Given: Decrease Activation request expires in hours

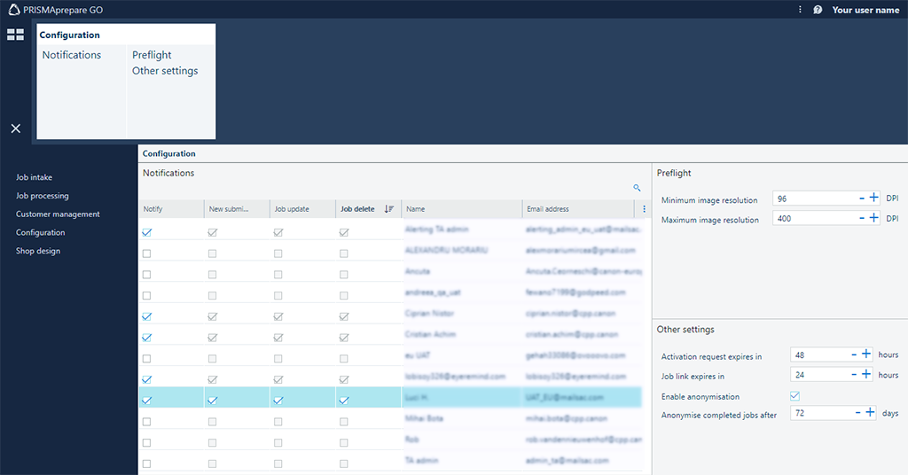Looking at the screenshot, I should (x=854, y=354).
